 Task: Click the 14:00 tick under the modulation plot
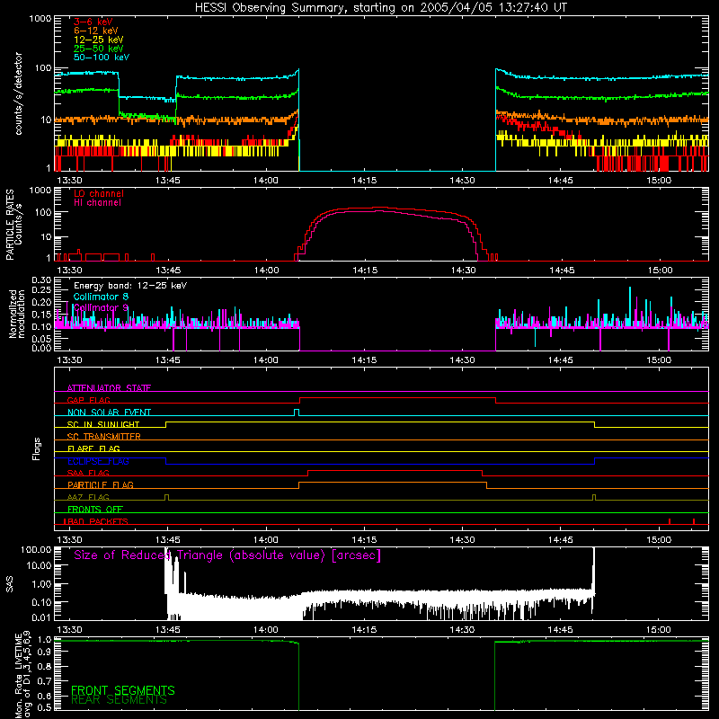click(x=266, y=360)
